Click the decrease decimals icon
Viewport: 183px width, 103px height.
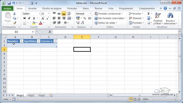pyautogui.click(x=82, y=23)
